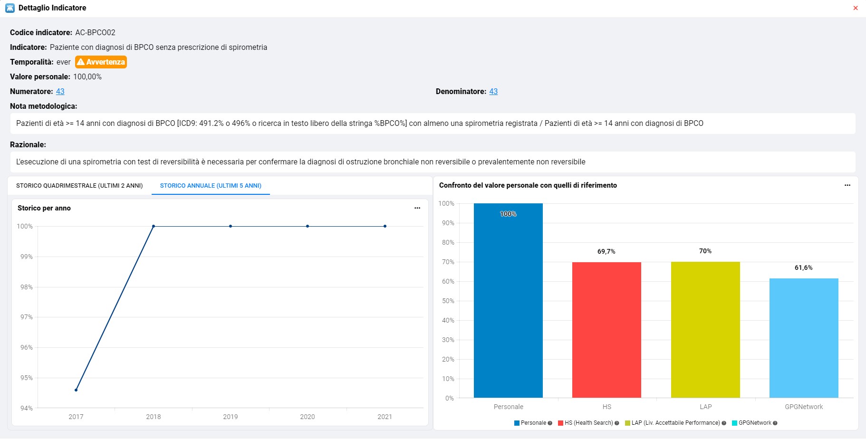Click help icon next to Personale legend
Image resolution: width=866 pixels, height=439 pixels.
click(550, 423)
